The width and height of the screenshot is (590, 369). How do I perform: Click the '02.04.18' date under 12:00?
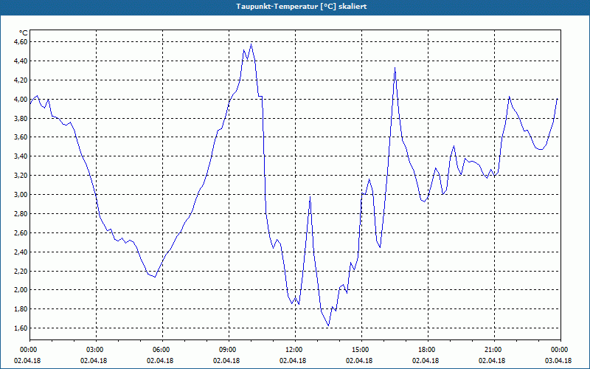293,361
